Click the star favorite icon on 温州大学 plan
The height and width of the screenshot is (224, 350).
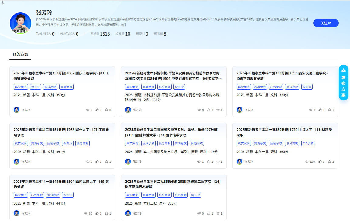106,161
